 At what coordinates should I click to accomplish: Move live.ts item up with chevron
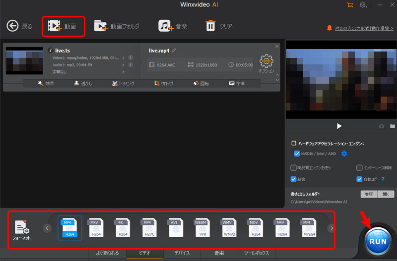277,75
